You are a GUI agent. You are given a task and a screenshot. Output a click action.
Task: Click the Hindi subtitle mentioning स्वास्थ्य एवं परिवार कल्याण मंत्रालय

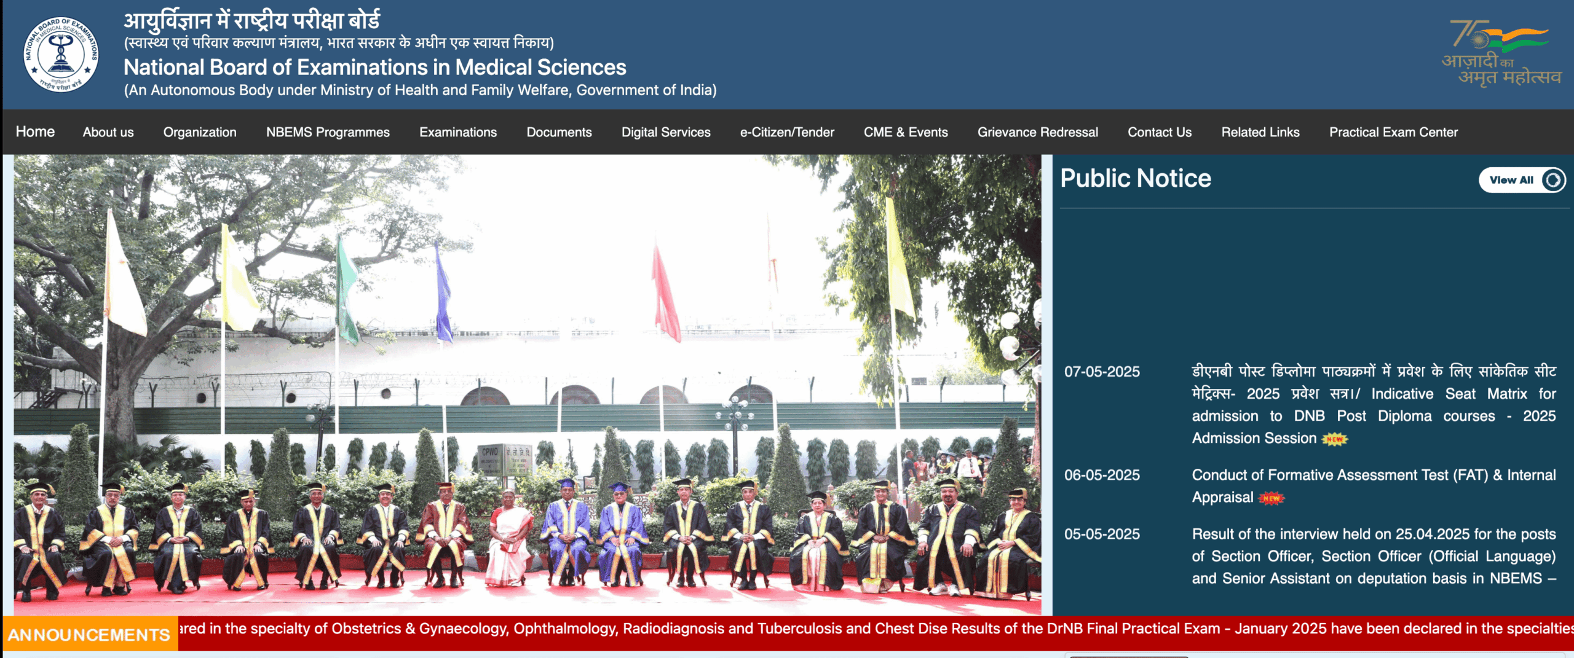[339, 43]
